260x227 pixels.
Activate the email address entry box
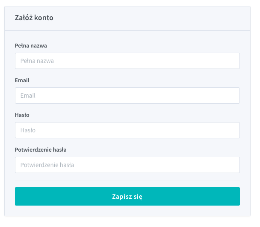tap(127, 96)
